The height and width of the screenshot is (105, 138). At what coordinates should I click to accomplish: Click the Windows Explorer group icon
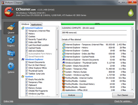[x=23, y=59]
